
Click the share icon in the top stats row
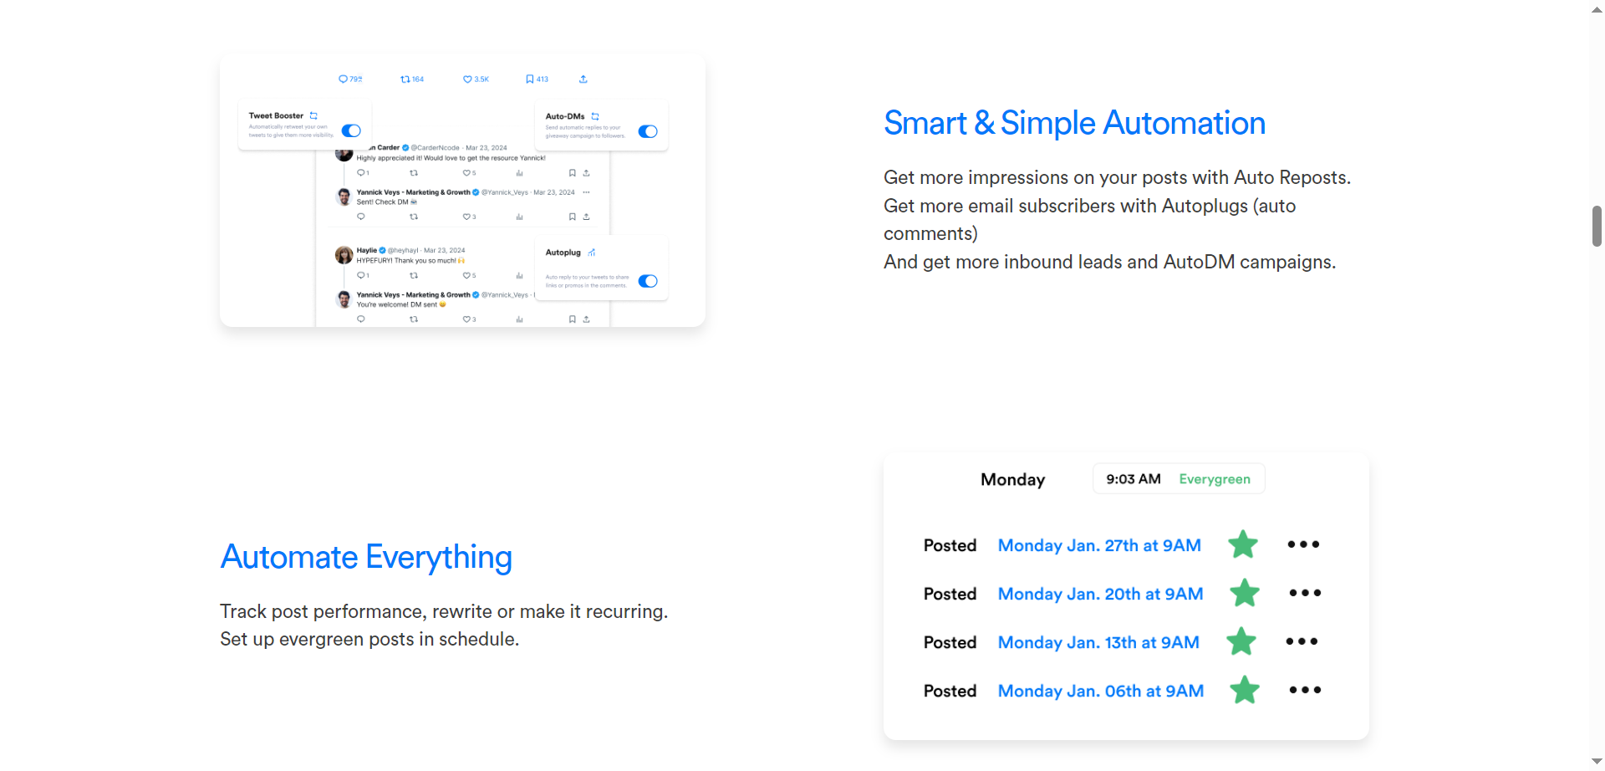tap(583, 79)
